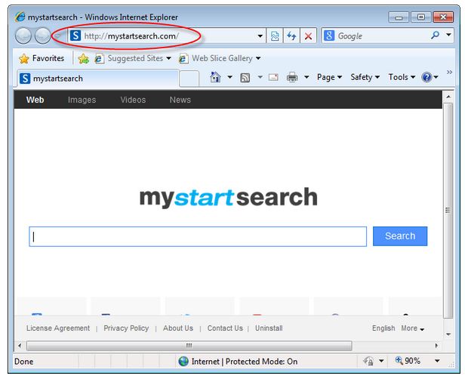This screenshot has width=465, height=379.
Task: Click the vertical scrollbar up arrow
Action: [x=448, y=97]
